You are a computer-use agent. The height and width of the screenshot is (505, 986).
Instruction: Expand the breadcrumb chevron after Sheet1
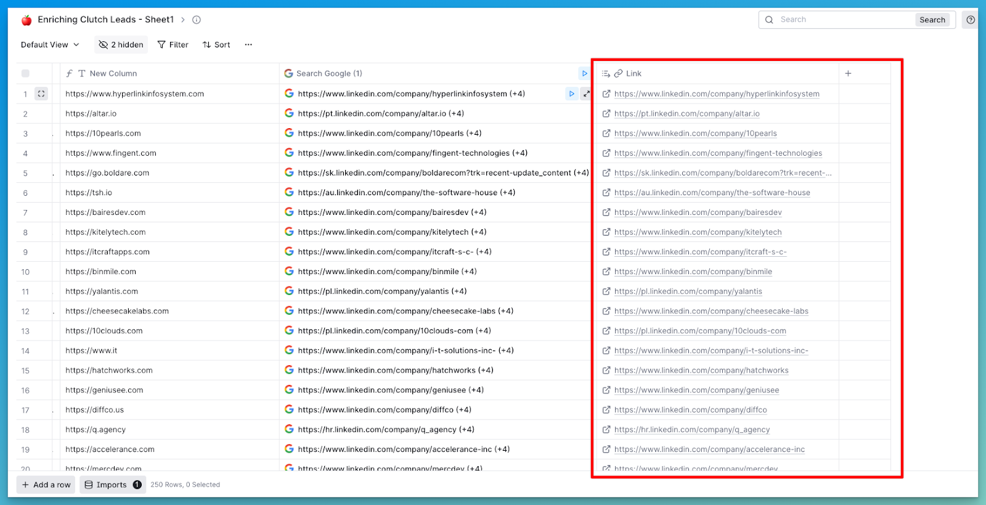183,20
